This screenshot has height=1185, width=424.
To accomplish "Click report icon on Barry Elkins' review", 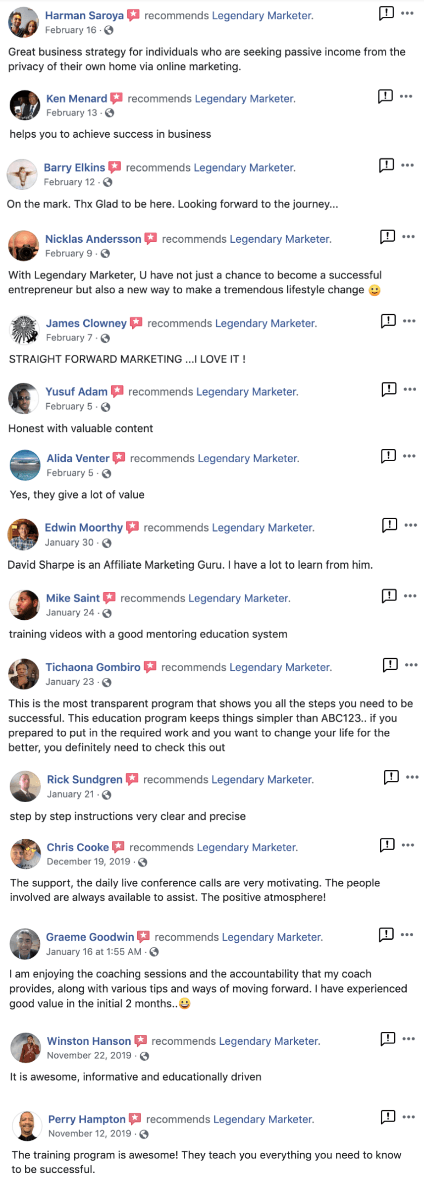I will tap(386, 165).
